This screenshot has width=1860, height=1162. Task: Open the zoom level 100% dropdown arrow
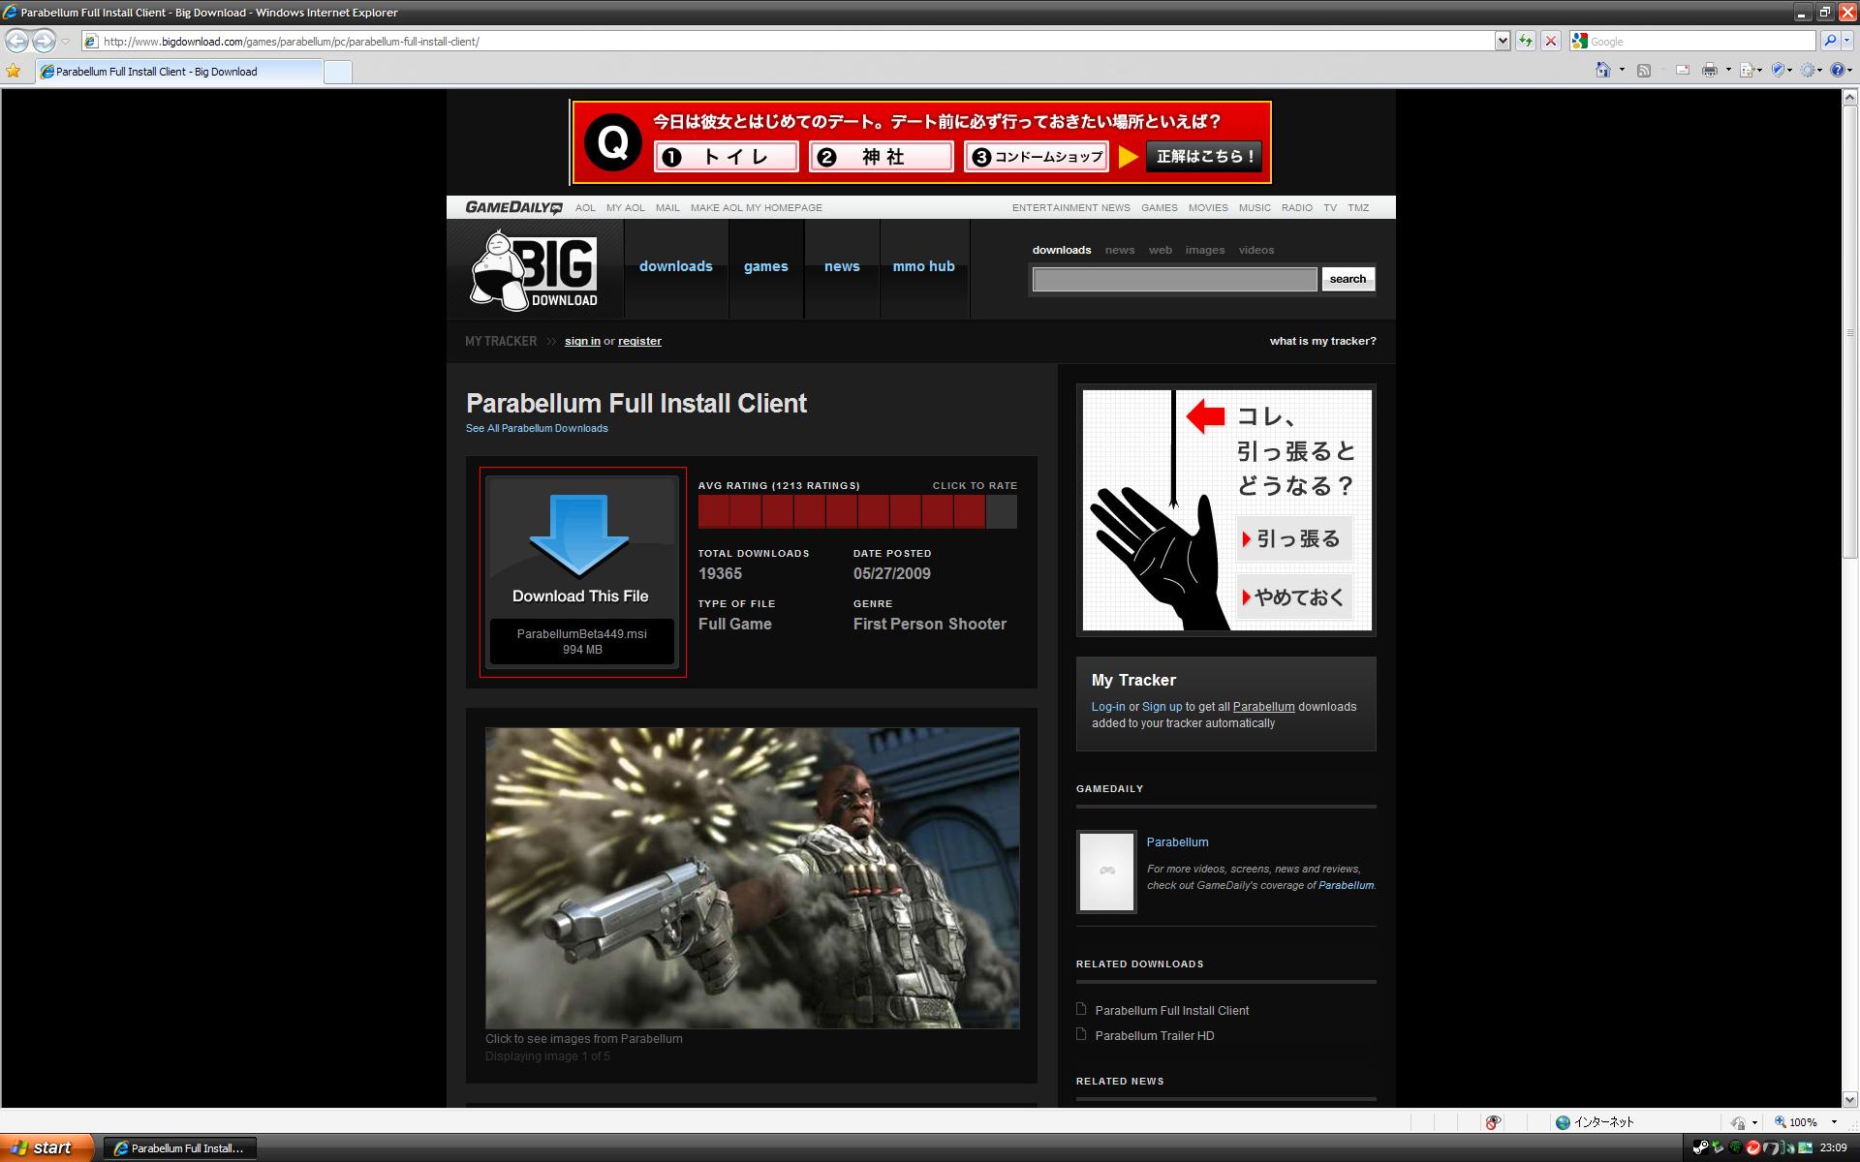click(1834, 1122)
